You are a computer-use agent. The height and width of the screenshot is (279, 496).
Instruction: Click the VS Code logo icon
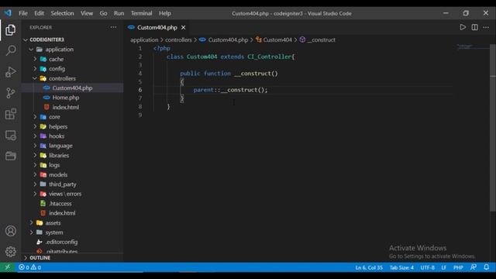(x=8, y=13)
